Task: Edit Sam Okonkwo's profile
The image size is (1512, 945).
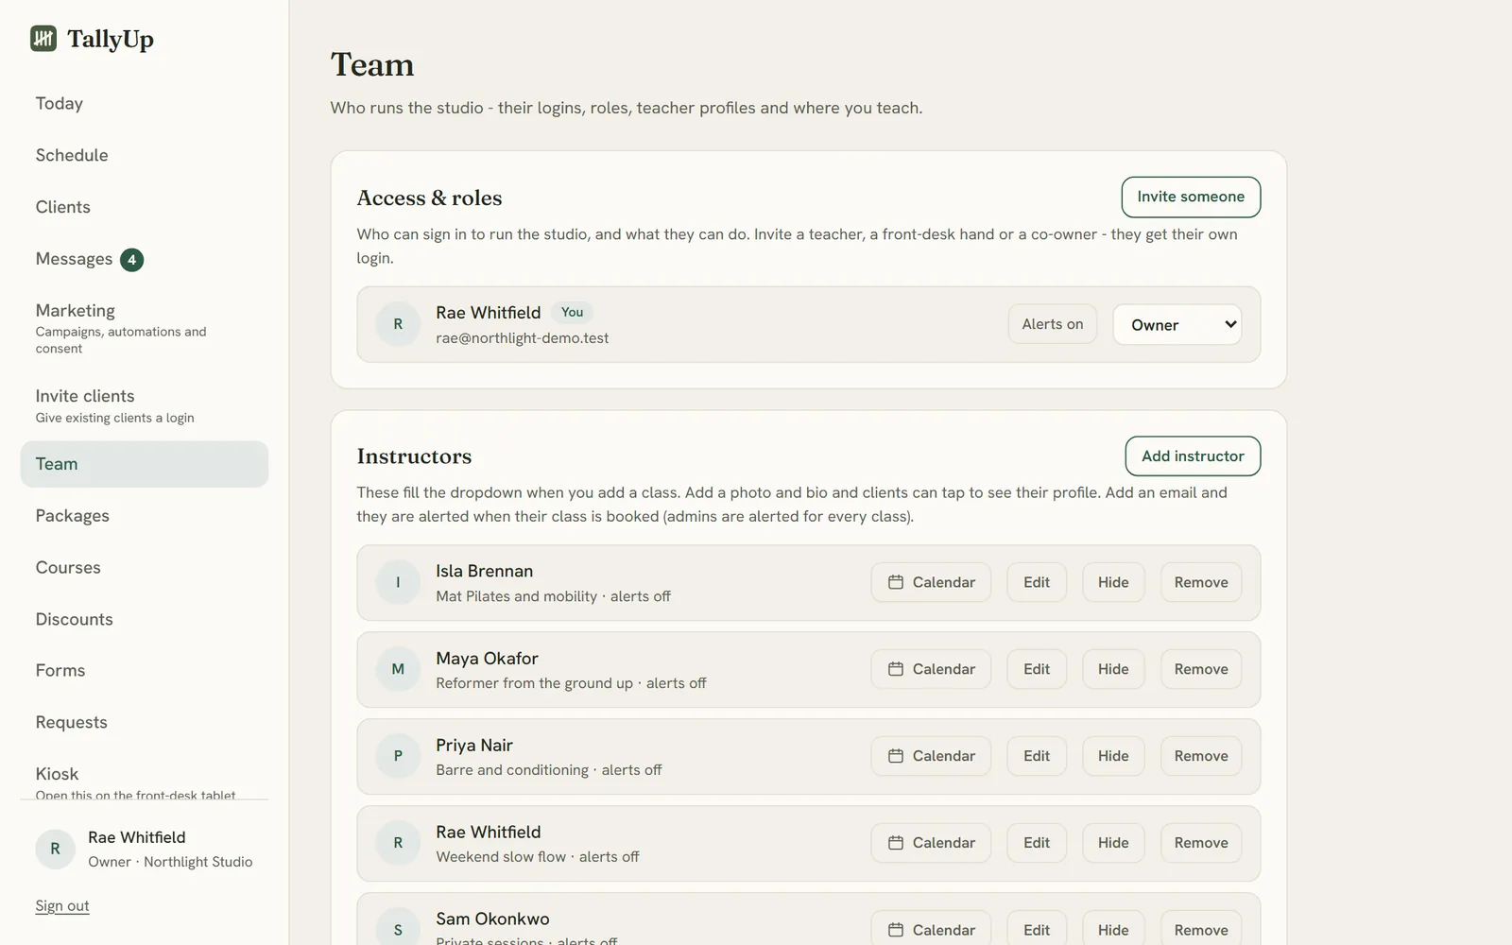Action: tap(1037, 930)
